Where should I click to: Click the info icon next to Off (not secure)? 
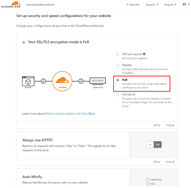click(x=144, y=54)
